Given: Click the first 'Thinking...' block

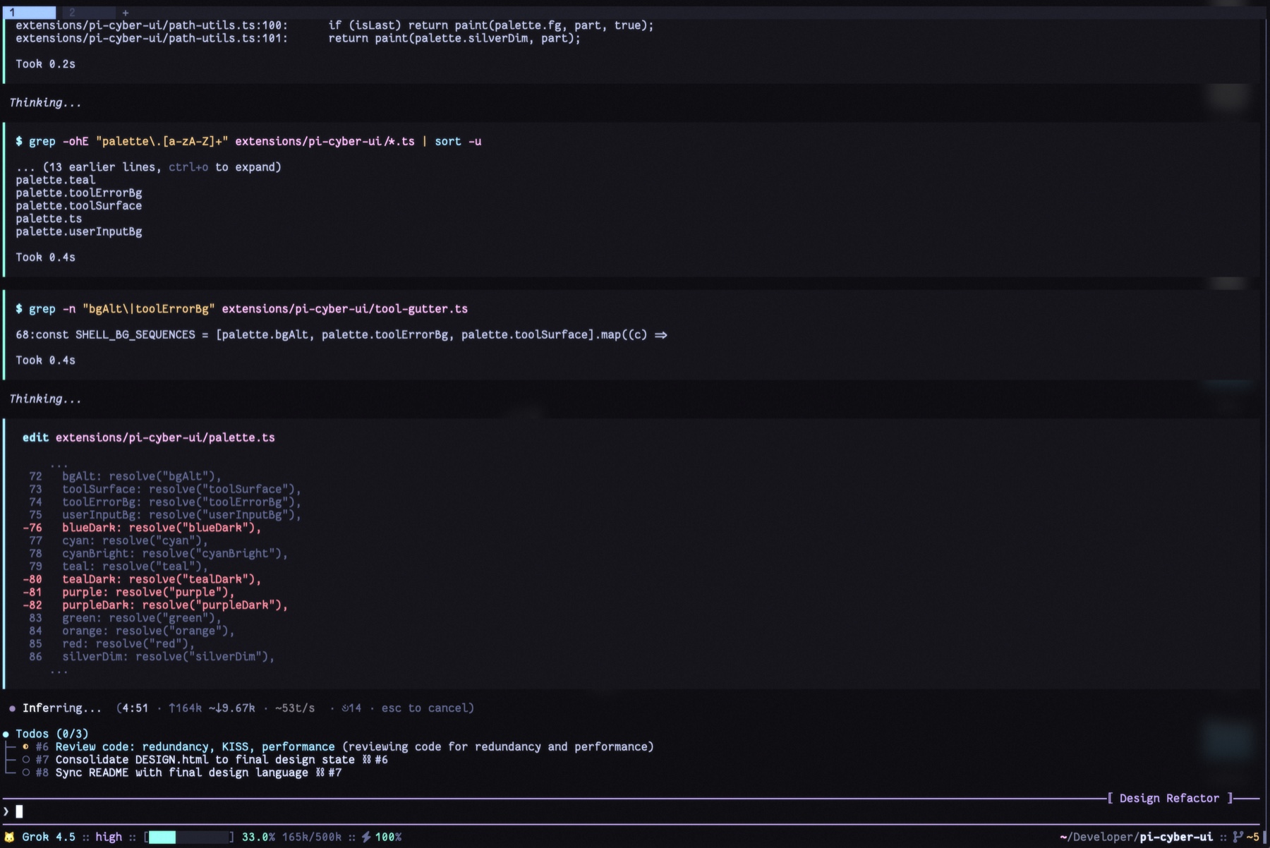Looking at the screenshot, I should [x=45, y=102].
